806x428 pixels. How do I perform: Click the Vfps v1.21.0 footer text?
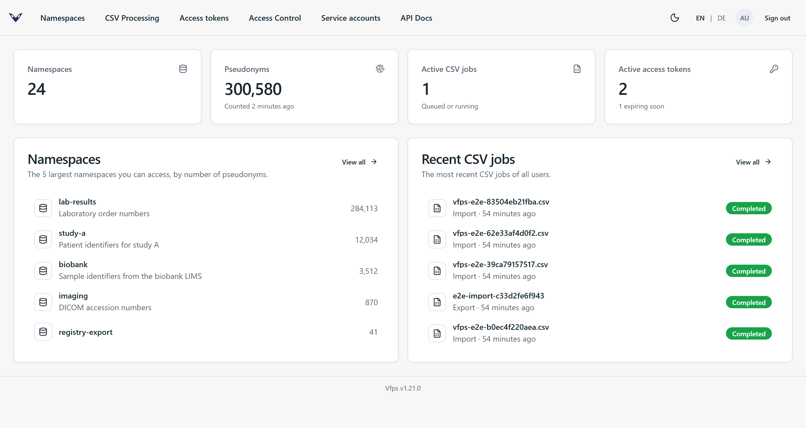tap(403, 388)
